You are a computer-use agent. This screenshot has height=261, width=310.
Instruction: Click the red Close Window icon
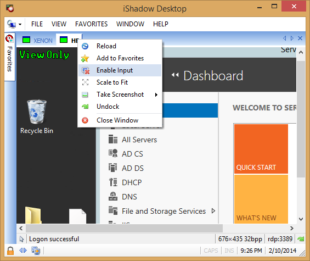85,120
